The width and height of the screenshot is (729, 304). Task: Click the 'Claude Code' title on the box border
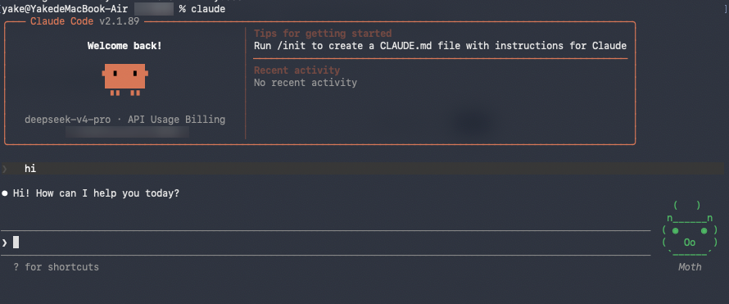61,21
